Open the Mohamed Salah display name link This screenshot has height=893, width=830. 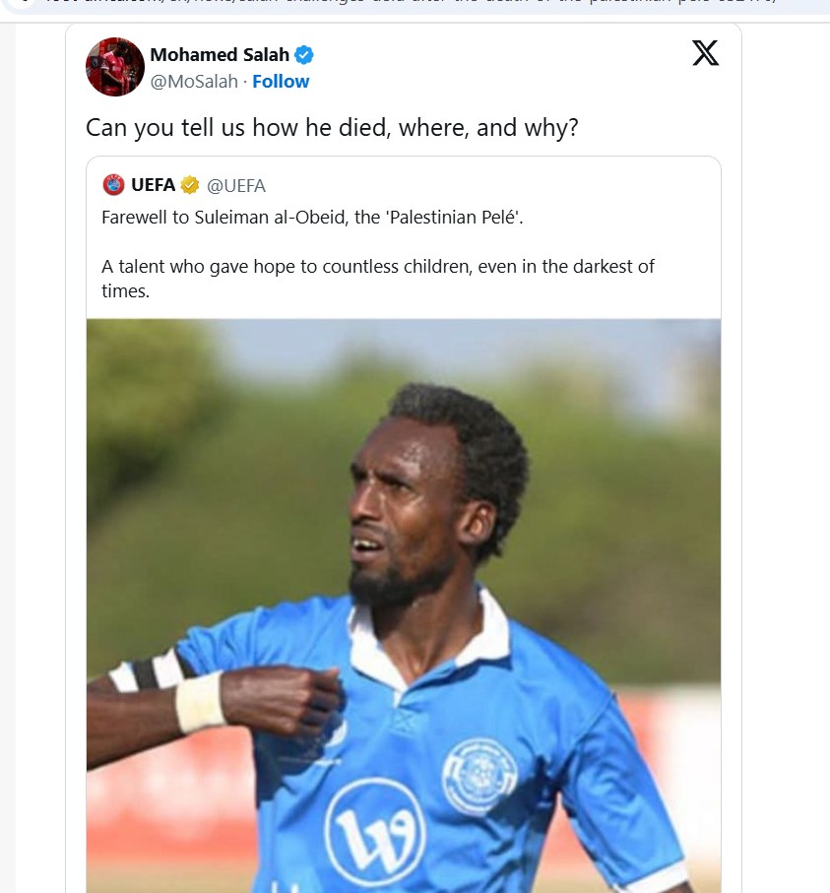[x=220, y=55]
